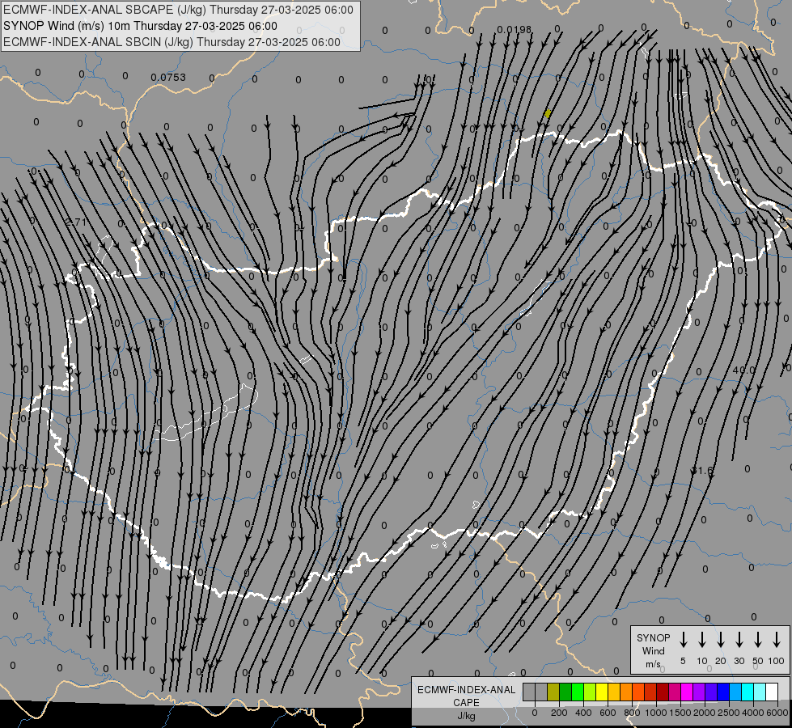
Task: Select the orange-red CAPE swatch after 800
Action: [x=638, y=692]
